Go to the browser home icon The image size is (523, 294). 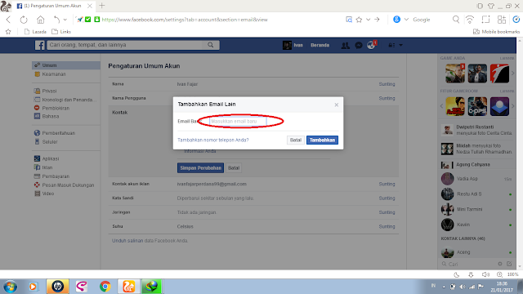pos(40,20)
